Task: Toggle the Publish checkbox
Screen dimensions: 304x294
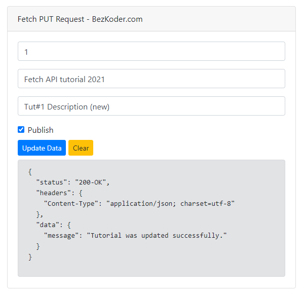Action: point(21,130)
